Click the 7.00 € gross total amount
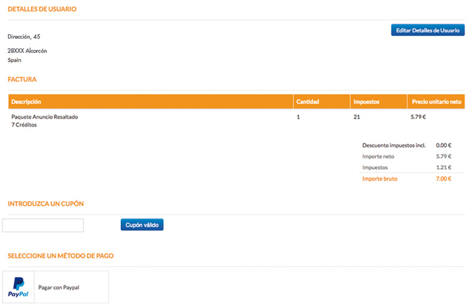 click(x=443, y=179)
